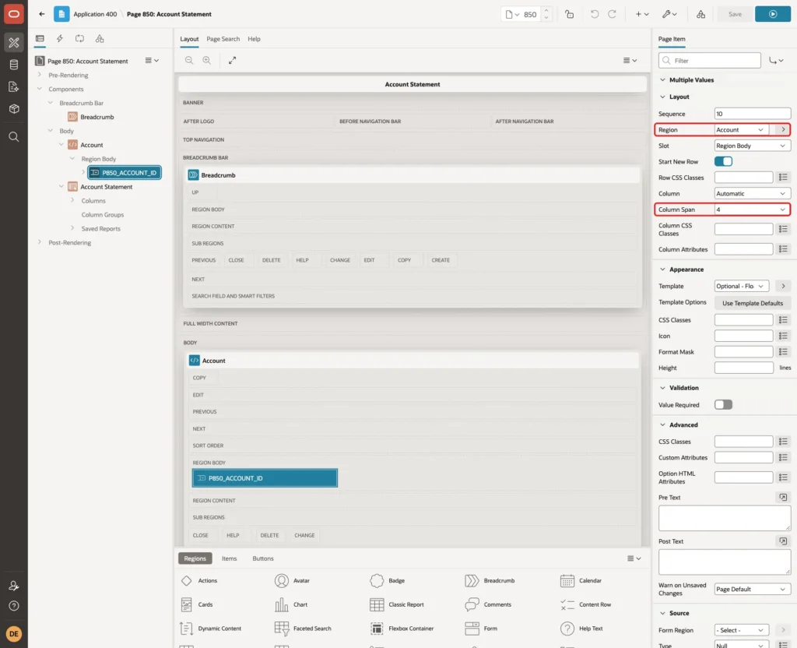The height and width of the screenshot is (648, 797).
Task: Toggle the Value Required switch
Action: click(x=723, y=404)
